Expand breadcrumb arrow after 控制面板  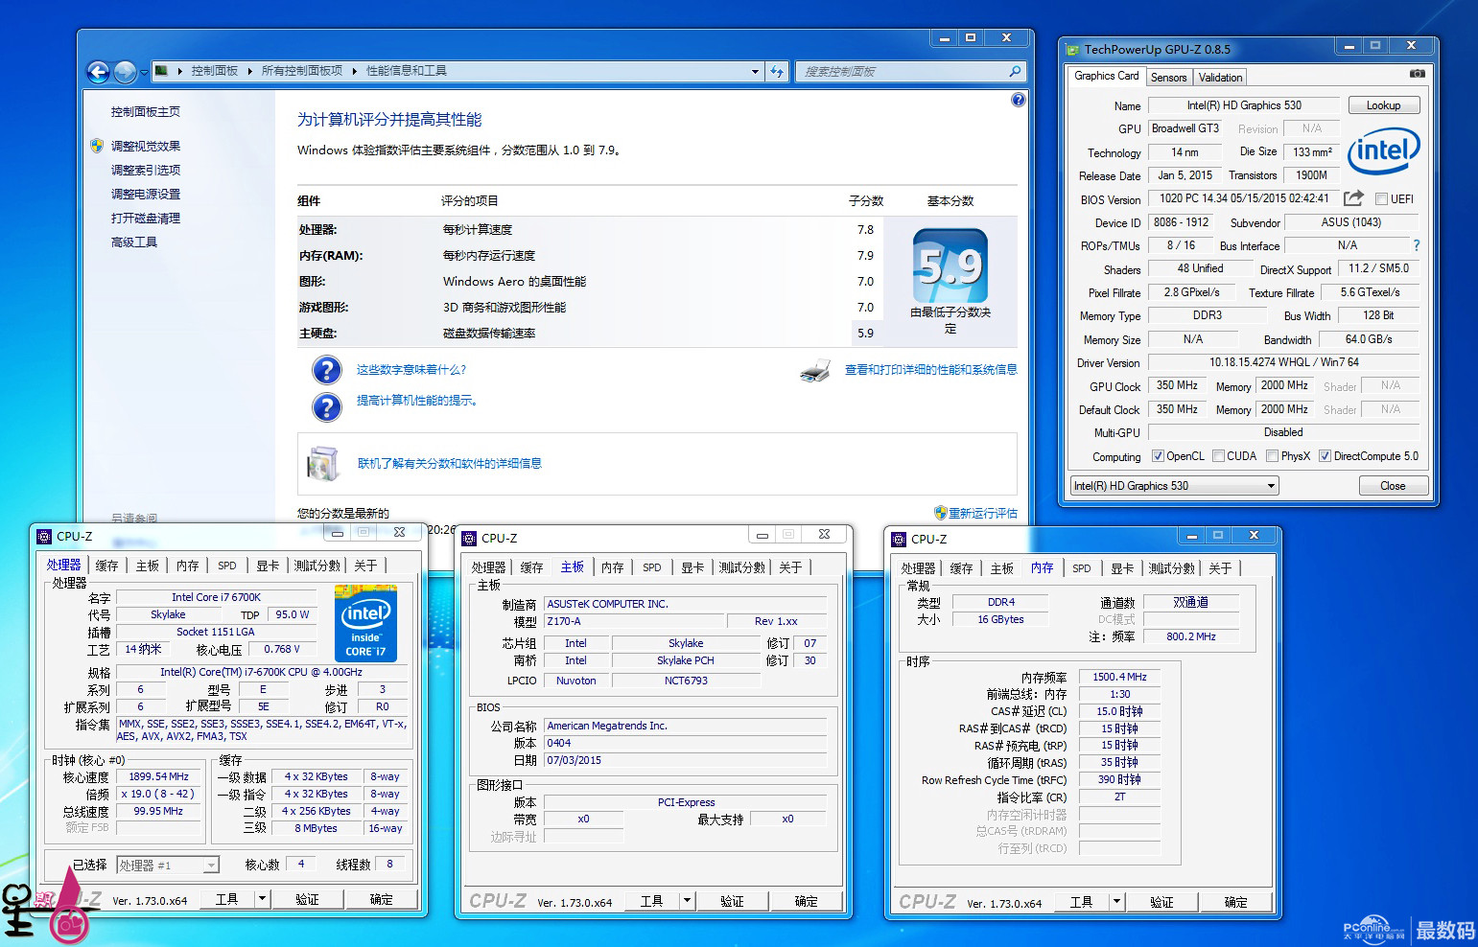250,71
